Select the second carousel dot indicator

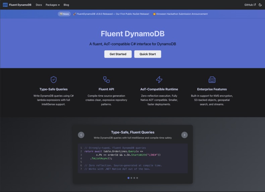point(131,178)
